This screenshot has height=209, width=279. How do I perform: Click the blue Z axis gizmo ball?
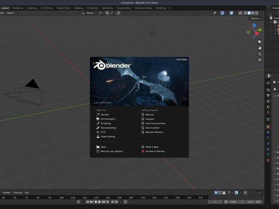254,25
